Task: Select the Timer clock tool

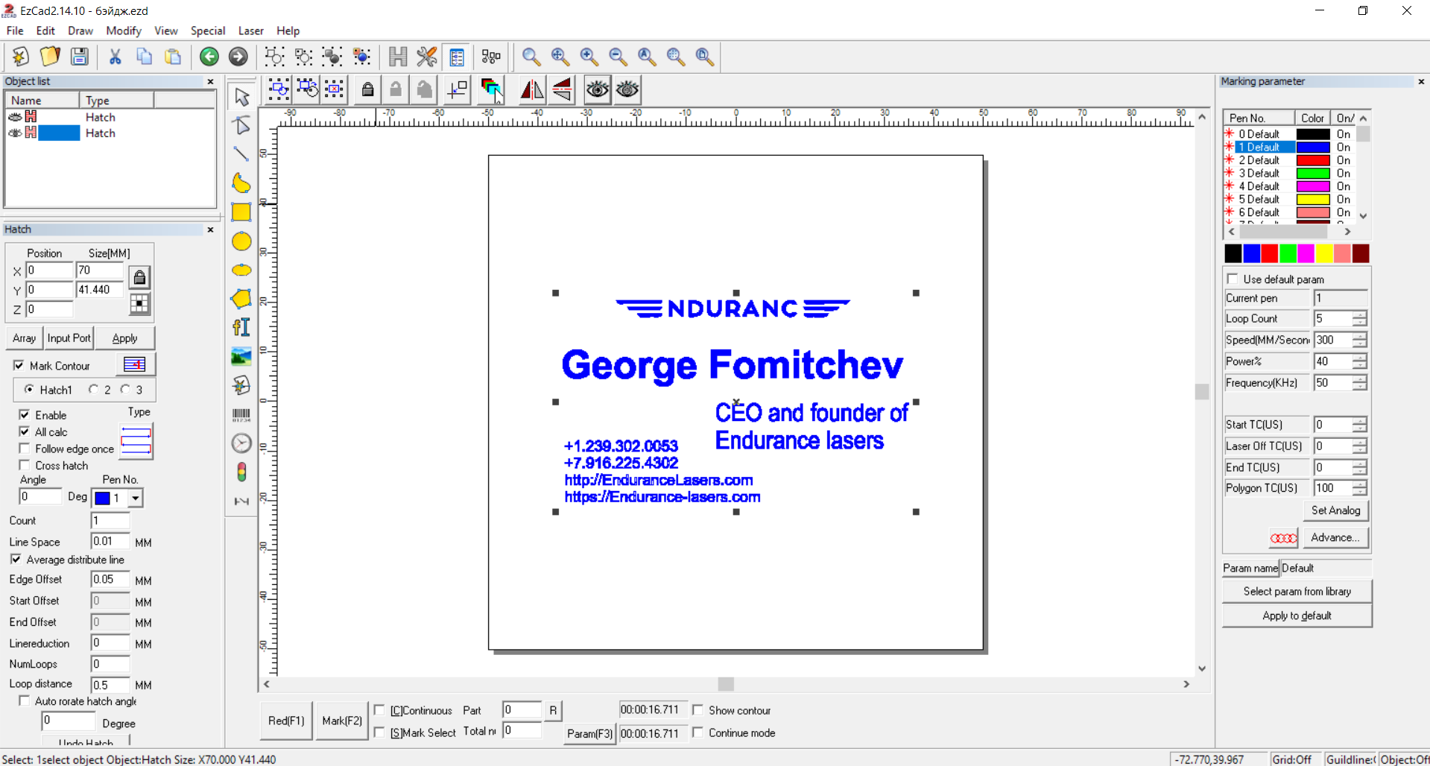Action: coord(241,443)
